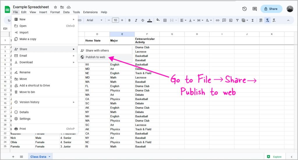Screen dimensions: 298x160
Task: Click the insert chart icon
Action: point(231,20)
